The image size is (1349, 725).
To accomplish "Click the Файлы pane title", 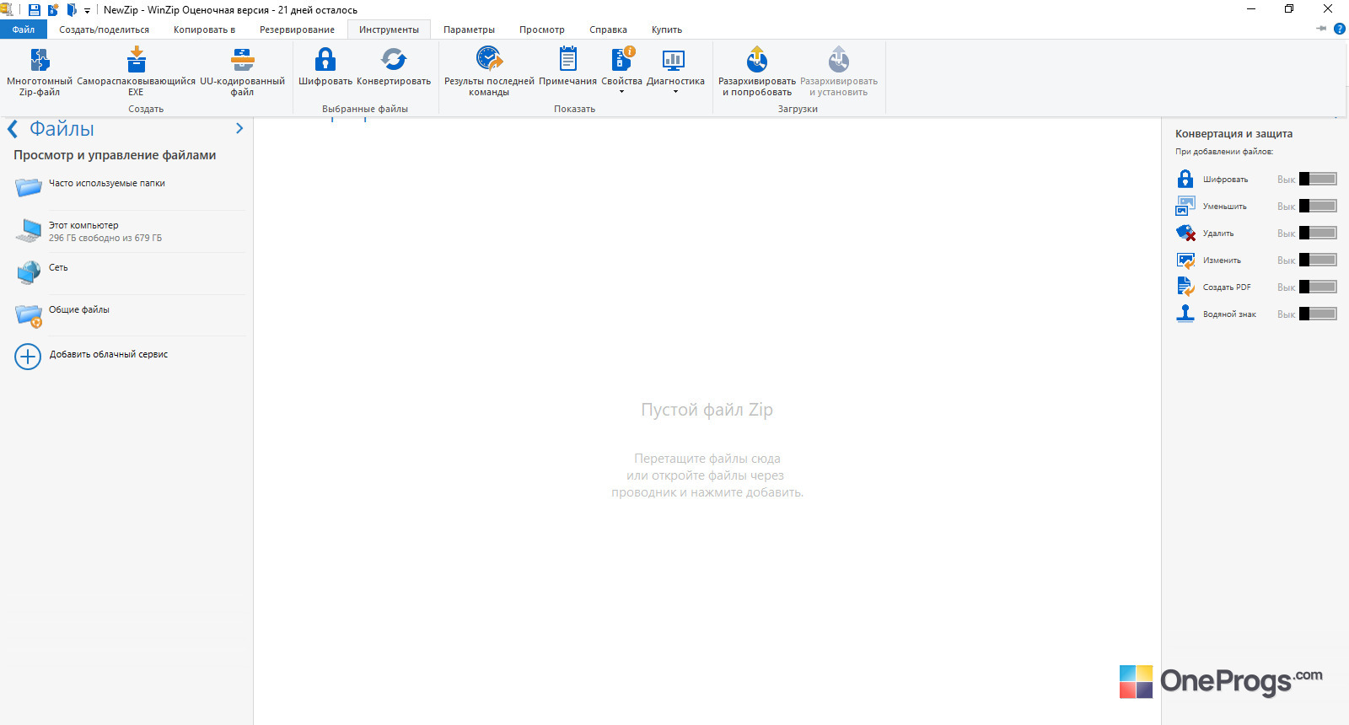I will point(62,129).
